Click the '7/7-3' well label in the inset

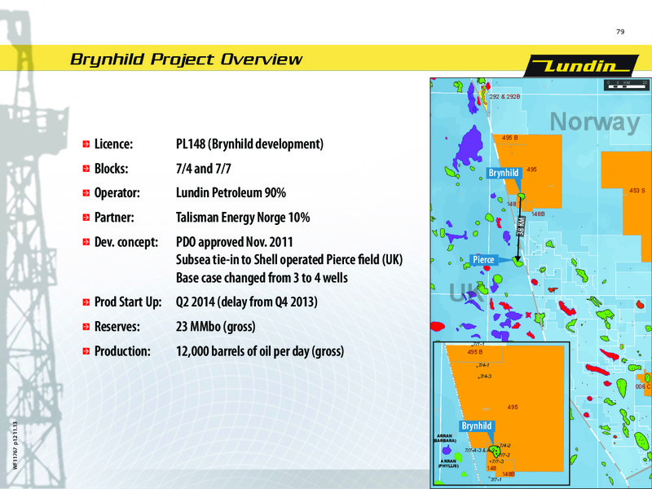[497, 461]
